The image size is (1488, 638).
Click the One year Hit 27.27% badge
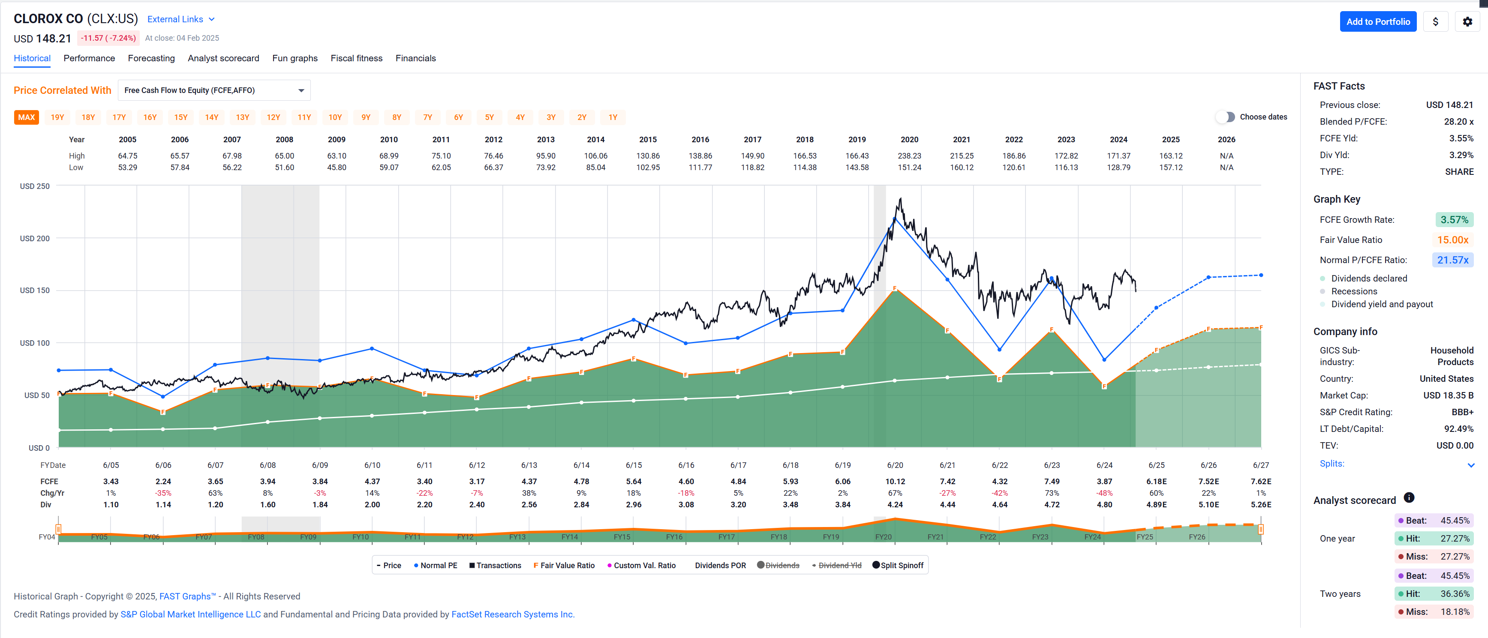coord(1434,539)
